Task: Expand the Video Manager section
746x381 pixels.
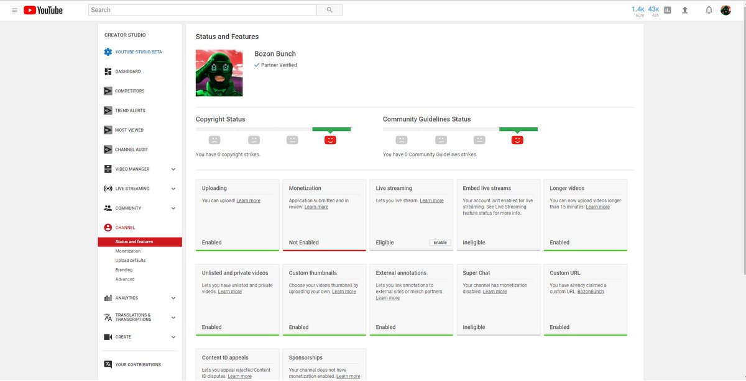Action: [173, 169]
